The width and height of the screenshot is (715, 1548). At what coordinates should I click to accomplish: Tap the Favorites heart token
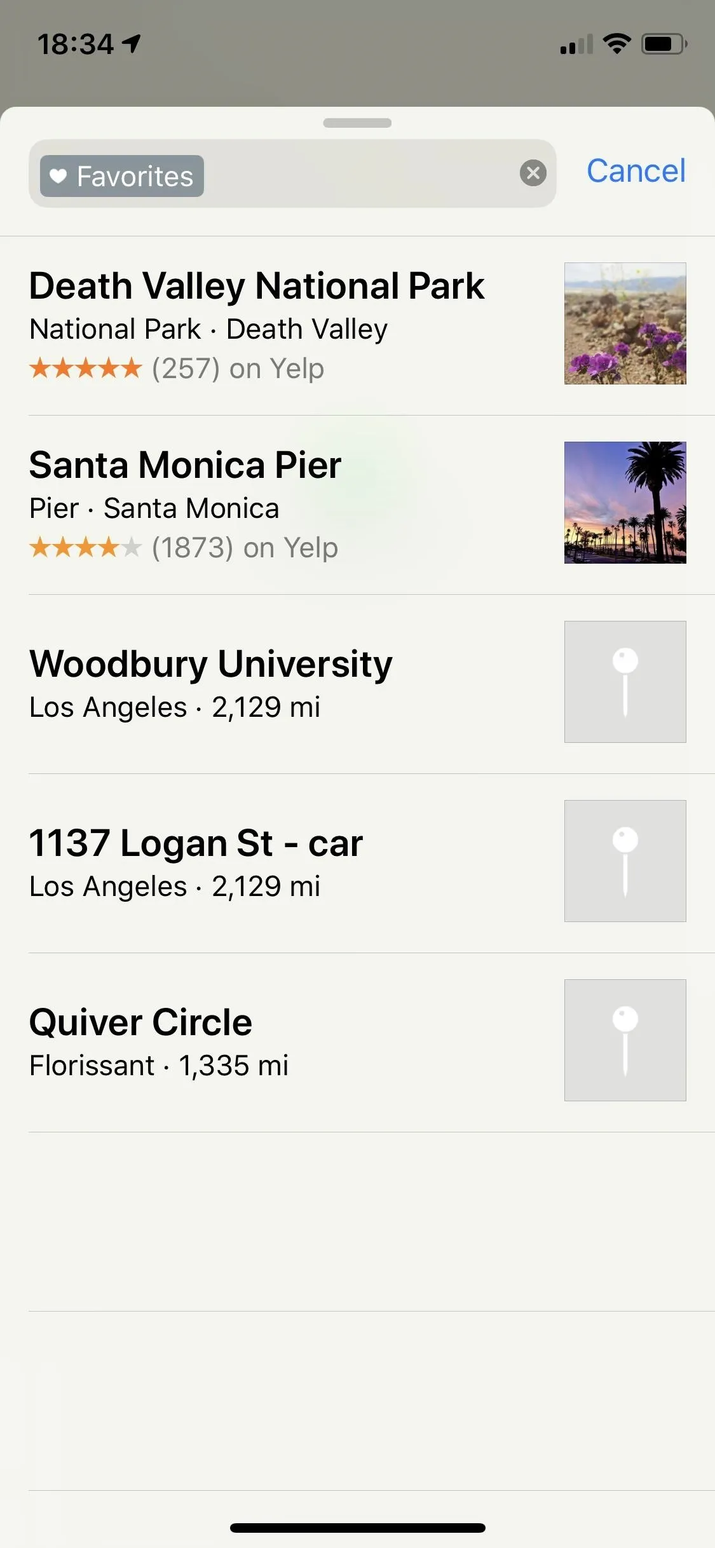[122, 176]
